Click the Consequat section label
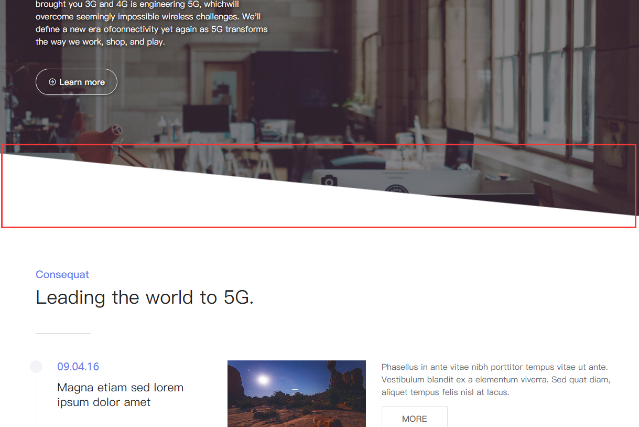Viewport: 639px width, 427px height. coord(62,274)
